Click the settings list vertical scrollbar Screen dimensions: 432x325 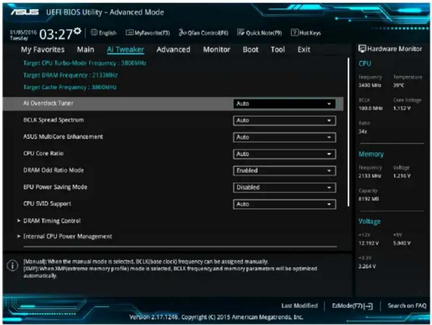[348, 132]
